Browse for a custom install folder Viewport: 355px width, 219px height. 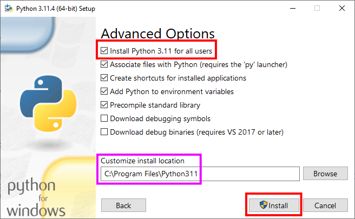[325, 174]
